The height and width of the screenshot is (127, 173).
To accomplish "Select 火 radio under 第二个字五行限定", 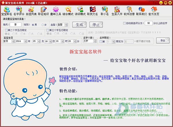I will click(x=30, y=34).
